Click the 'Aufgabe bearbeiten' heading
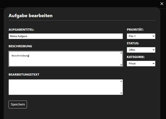This screenshot has height=119, width=166. click(30, 16)
